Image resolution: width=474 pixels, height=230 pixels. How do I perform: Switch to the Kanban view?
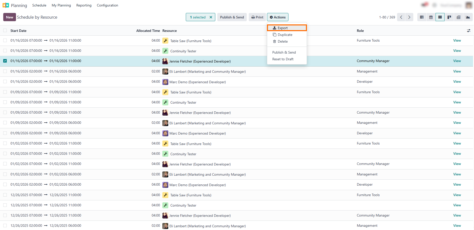pyautogui.click(x=449, y=17)
